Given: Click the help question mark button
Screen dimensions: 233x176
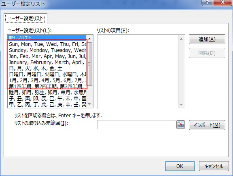Looking at the screenshot, I should [208, 2].
